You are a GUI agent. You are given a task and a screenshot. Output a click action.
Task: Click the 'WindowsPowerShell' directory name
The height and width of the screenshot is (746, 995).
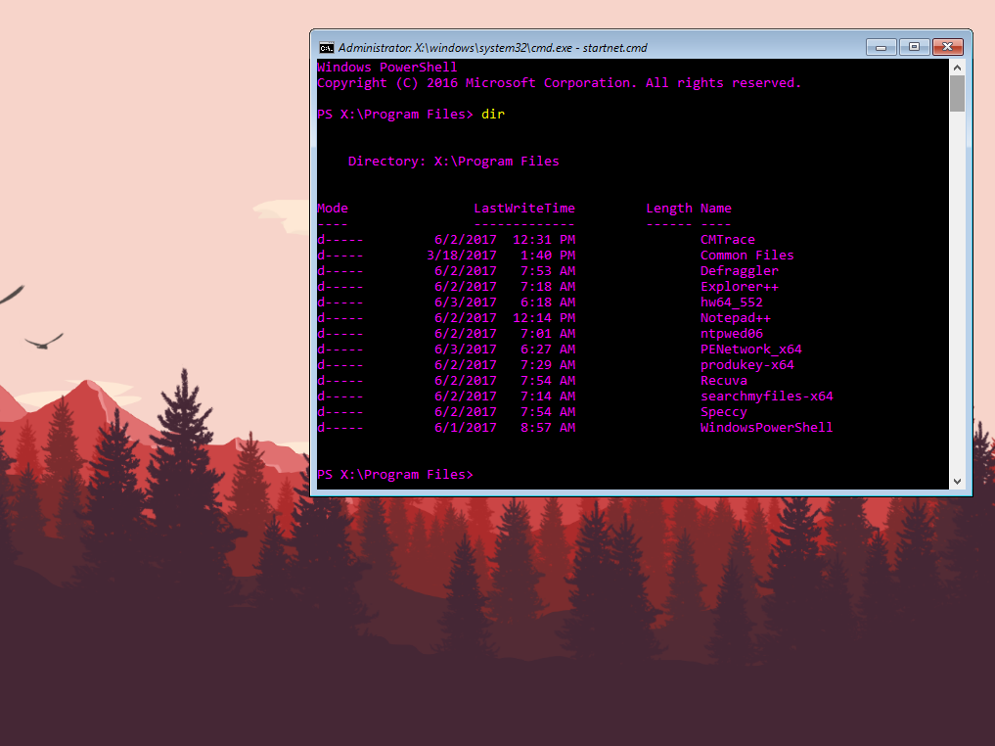pos(767,427)
